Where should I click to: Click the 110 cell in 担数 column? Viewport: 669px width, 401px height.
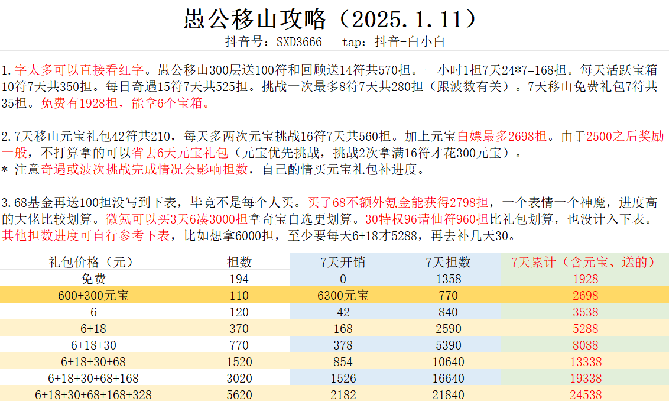coord(239,295)
